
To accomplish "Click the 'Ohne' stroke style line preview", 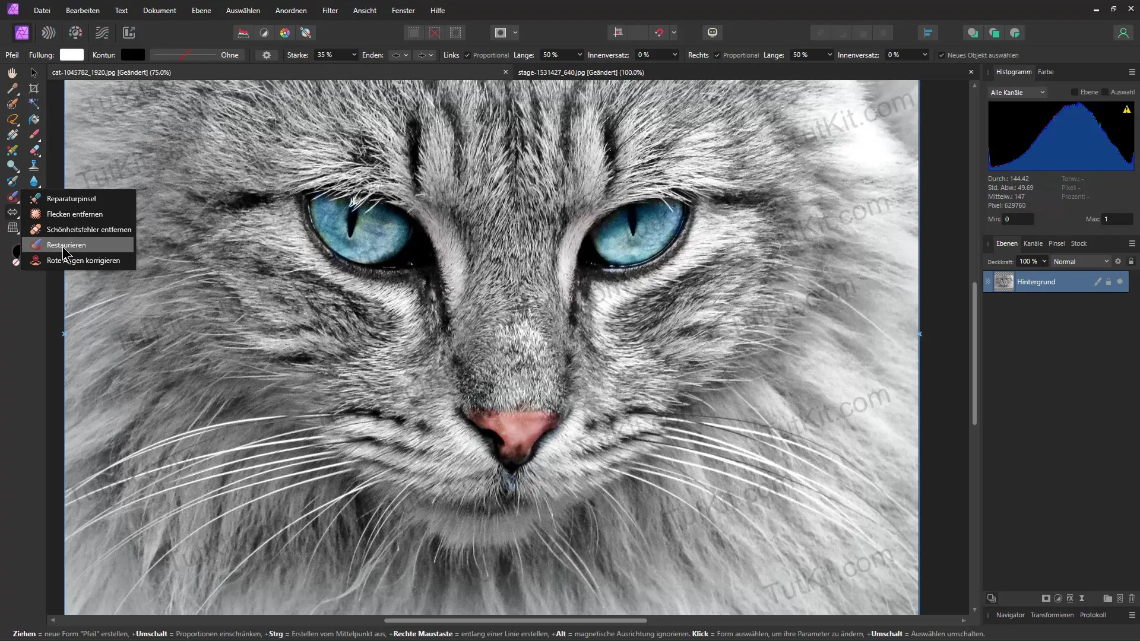I will coord(196,55).
